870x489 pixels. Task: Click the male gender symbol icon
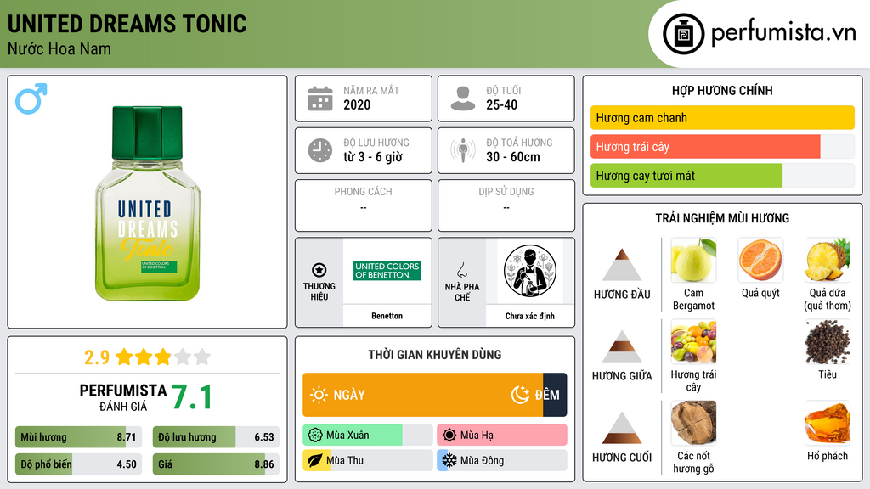pos(31,98)
